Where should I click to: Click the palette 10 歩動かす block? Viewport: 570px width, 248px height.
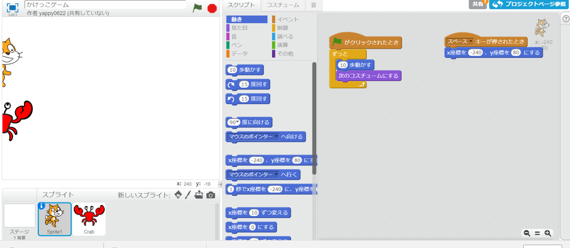(x=245, y=70)
